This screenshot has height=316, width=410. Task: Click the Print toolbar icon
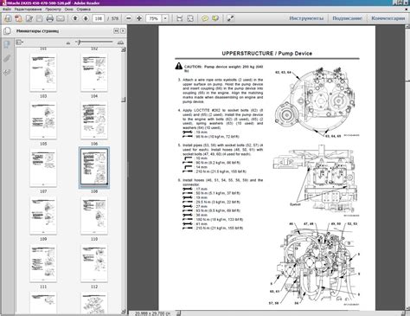[50, 19]
